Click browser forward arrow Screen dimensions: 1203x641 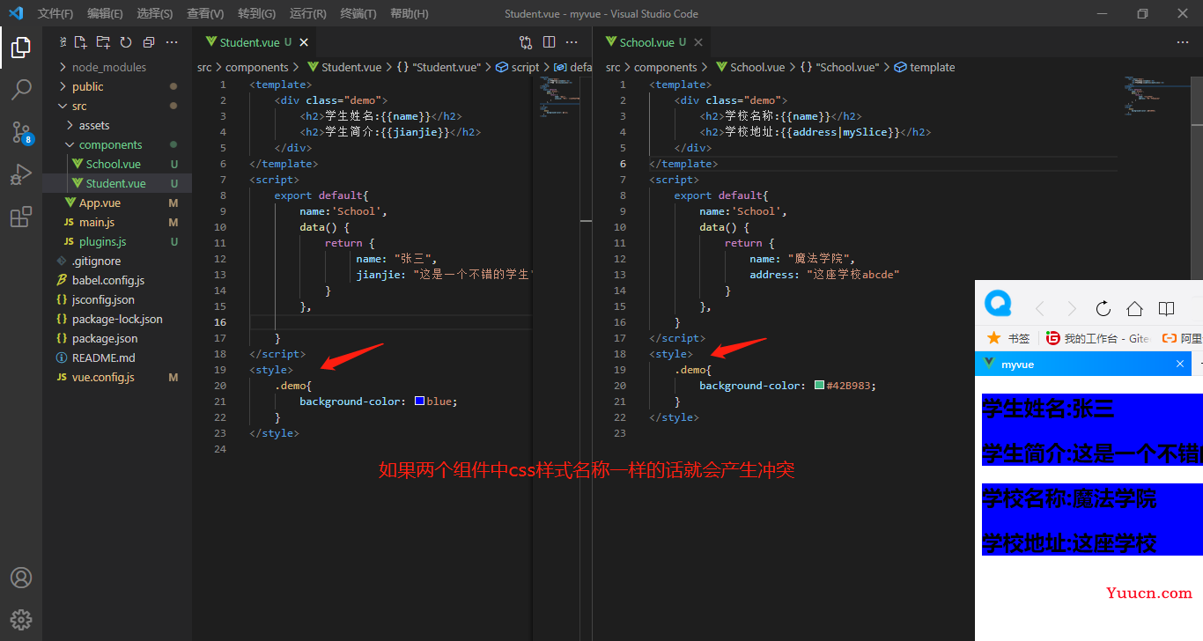point(1071,308)
